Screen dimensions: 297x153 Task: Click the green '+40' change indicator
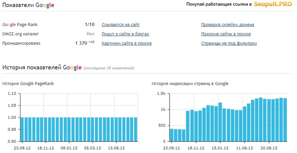tap(91, 42)
